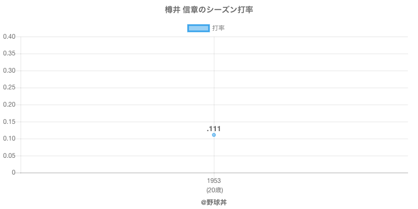
Task: Click the chart title 樽井 信章のシーズン打率
Action: coord(208,10)
